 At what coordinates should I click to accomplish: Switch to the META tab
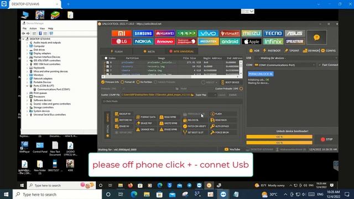click(149, 51)
